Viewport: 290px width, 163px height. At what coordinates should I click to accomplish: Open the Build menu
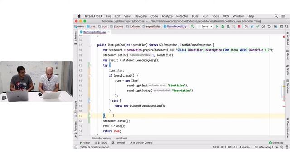point(195,16)
